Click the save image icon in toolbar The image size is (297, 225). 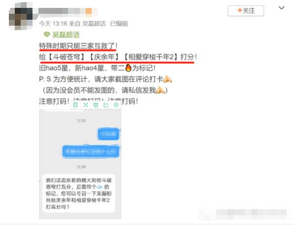pos(96,105)
